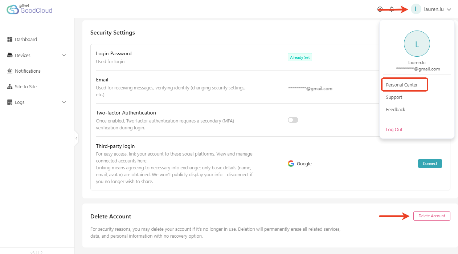Click the GoodCloud logo
The height and width of the screenshot is (254, 458).
tap(29, 9)
